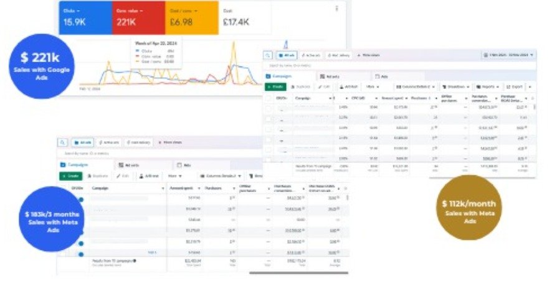Viewport: 552px width, 291px height.
Task: Click search icon in upper Meta Ads panel
Action: click(267, 55)
